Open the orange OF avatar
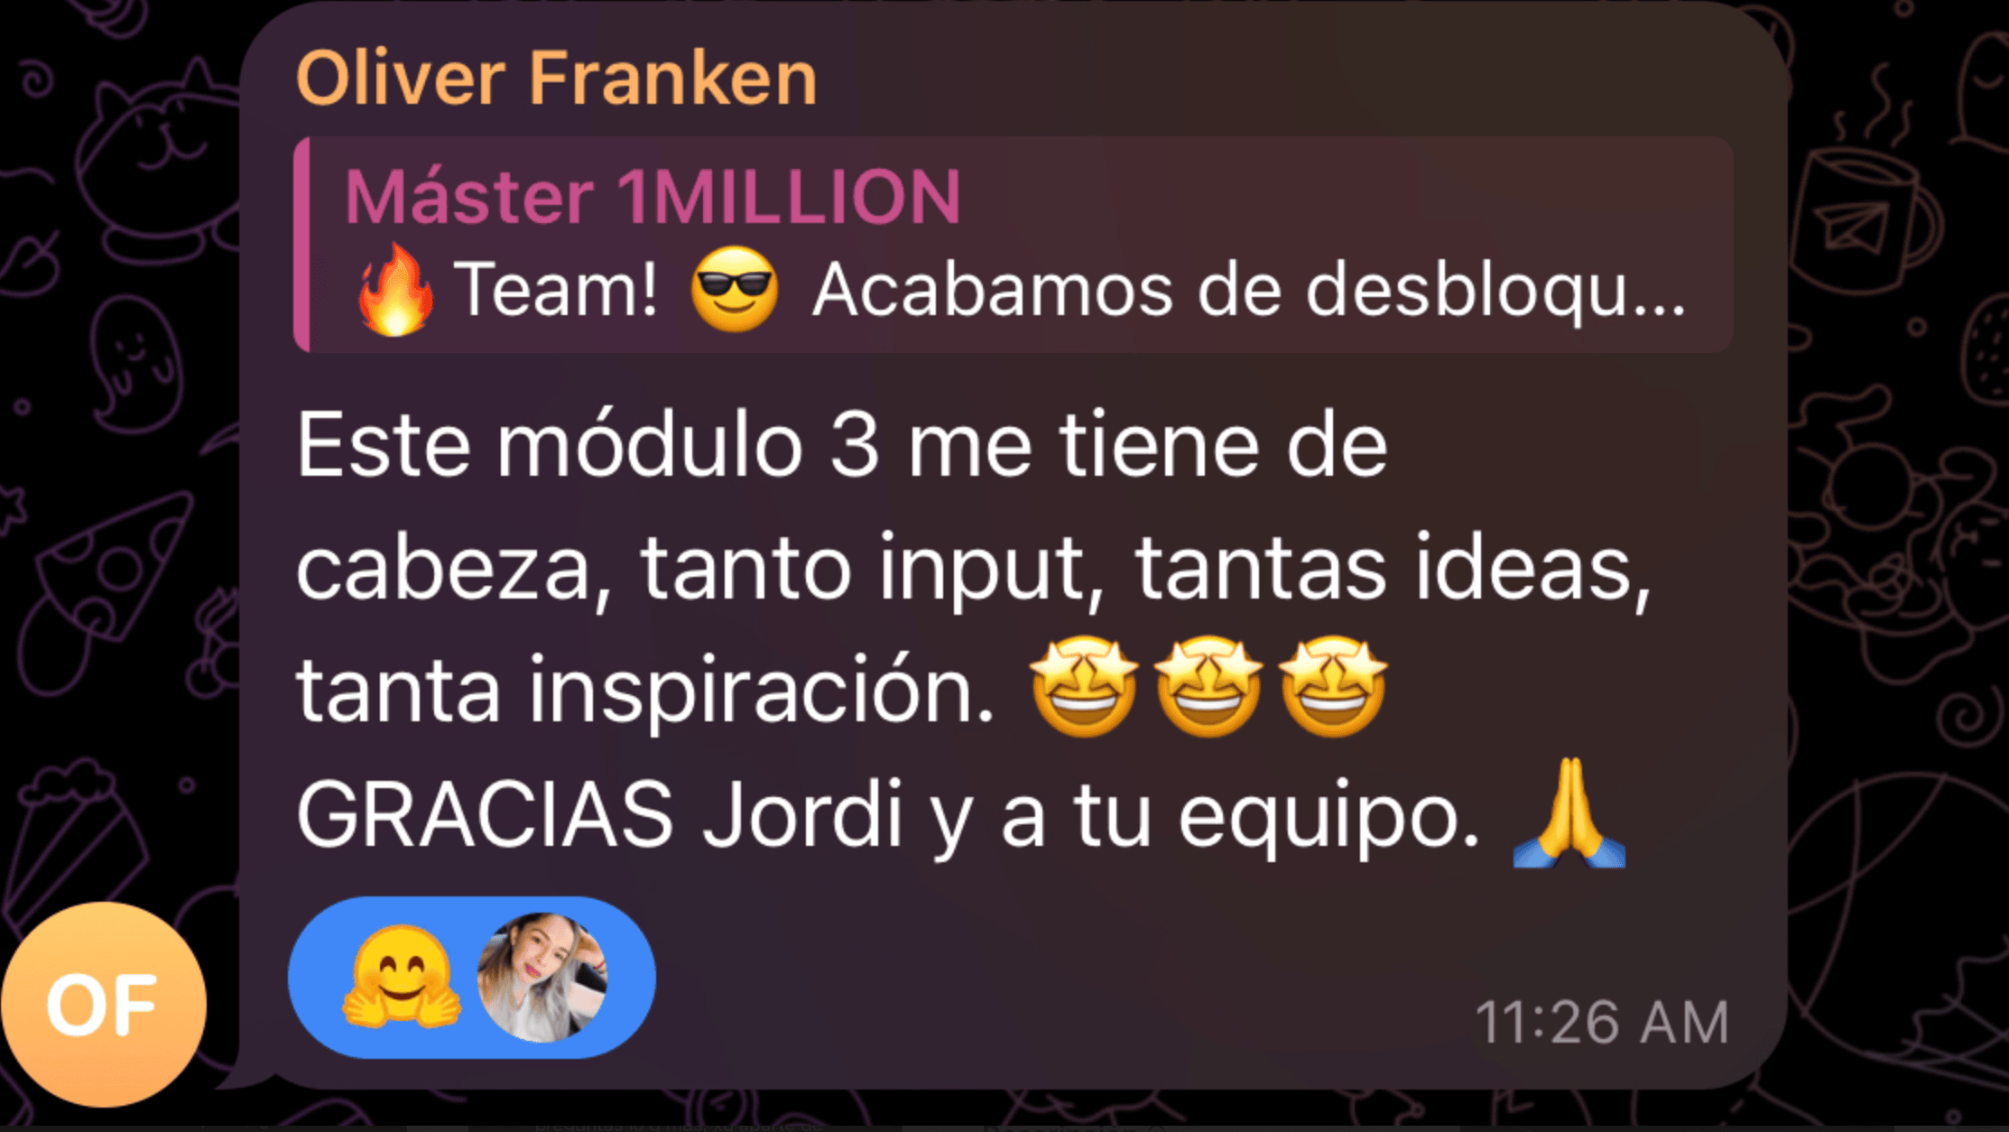2009x1132 pixels. pyautogui.click(x=104, y=1005)
